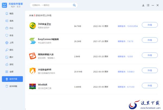Click version text 5.0.68.3
Screen dimensions: 163x110
point(131,72)
